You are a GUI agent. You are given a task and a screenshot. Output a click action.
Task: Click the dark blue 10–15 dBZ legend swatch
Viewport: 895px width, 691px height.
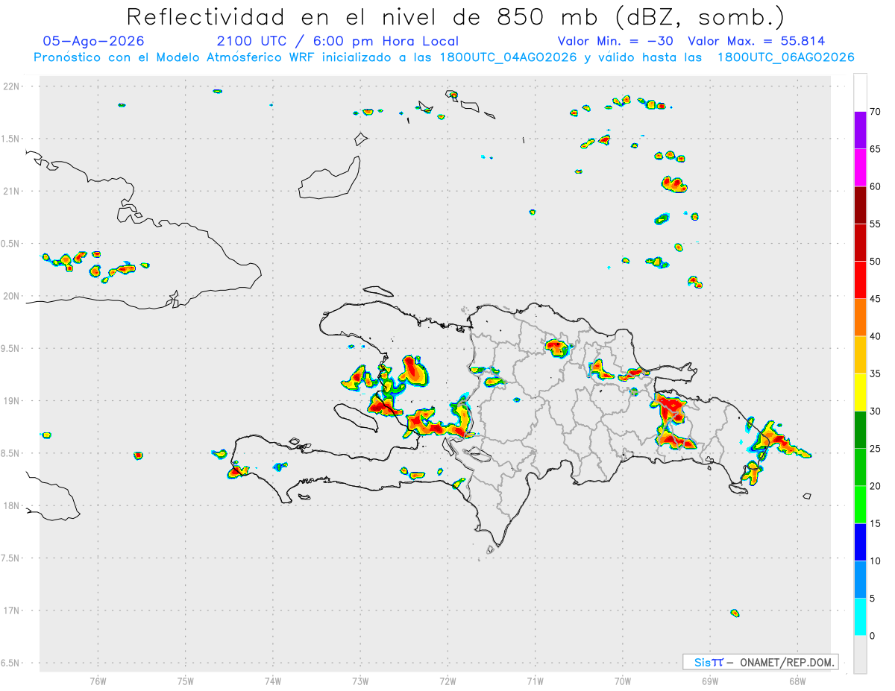tap(861, 542)
